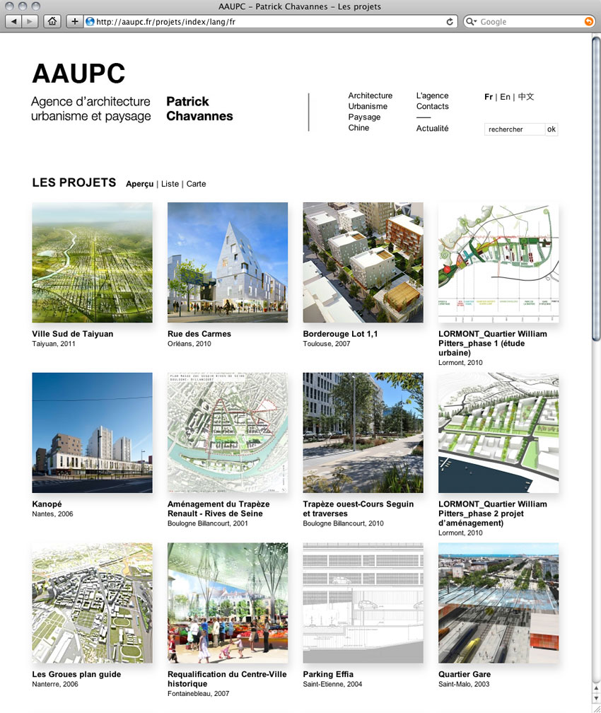Switch projects view to Liste
The height and width of the screenshot is (713, 601).
170,184
